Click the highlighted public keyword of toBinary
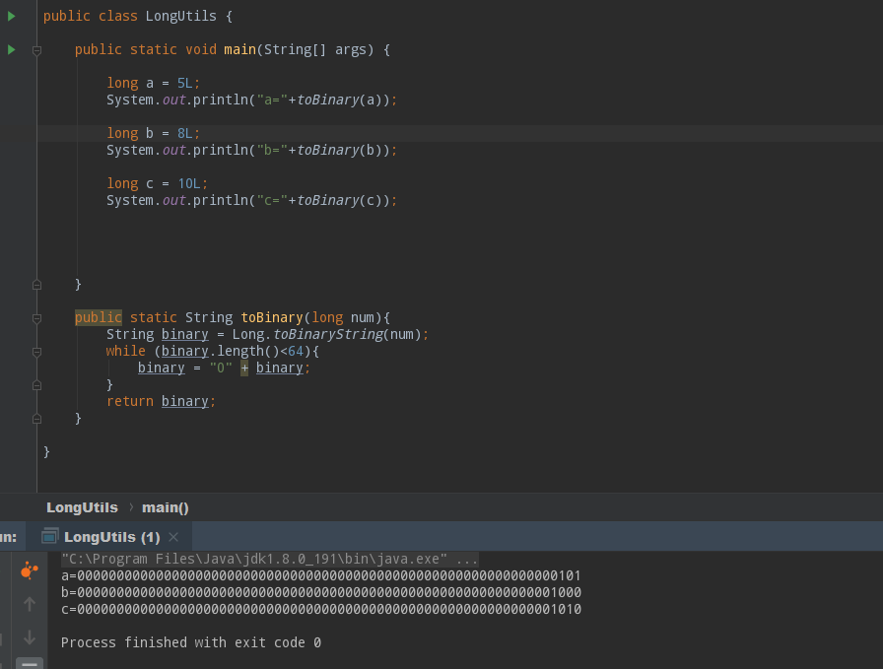Screen dimensions: 883x669 click(x=98, y=317)
